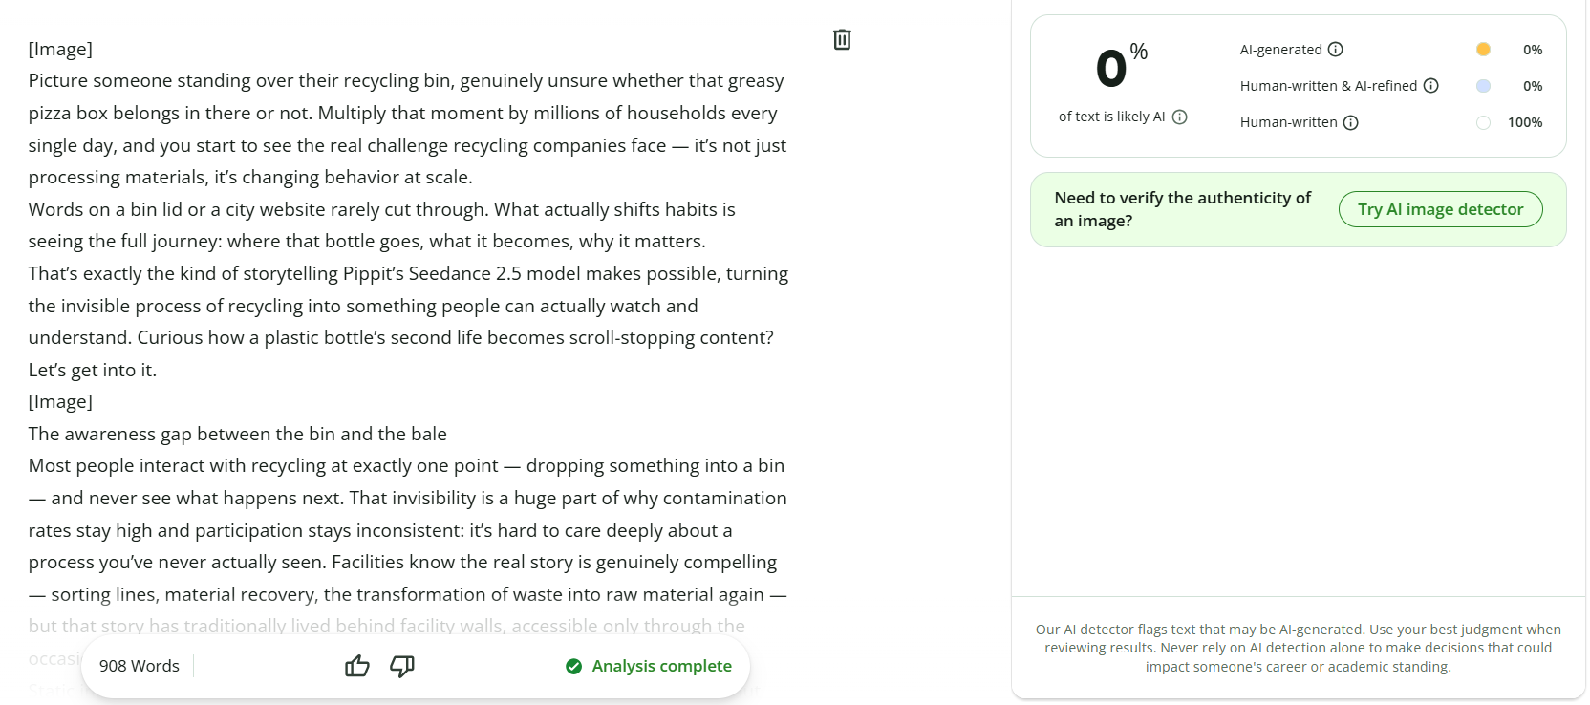Open info icon by 'of text is likely AI'
The width and height of the screenshot is (1590, 705).
coord(1180,117)
